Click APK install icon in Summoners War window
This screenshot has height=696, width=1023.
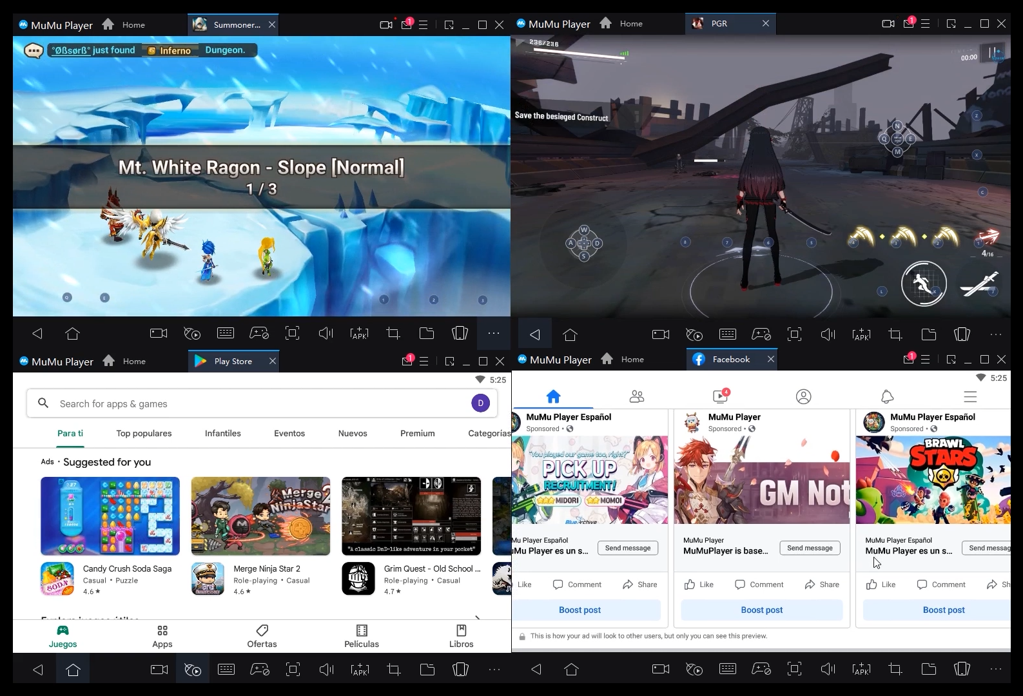point(359,333)
